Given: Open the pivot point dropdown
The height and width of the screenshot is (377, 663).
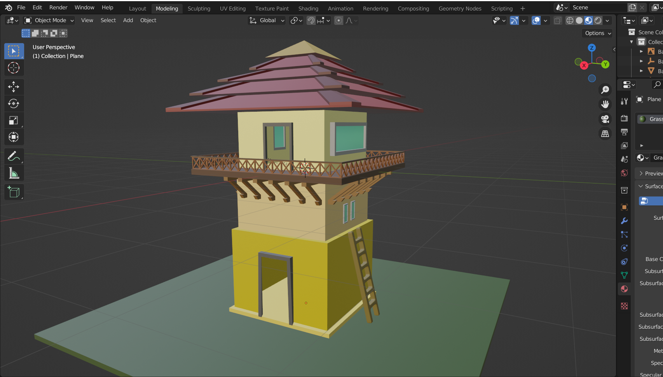Looking at the screenshot, I should (297, 21).
